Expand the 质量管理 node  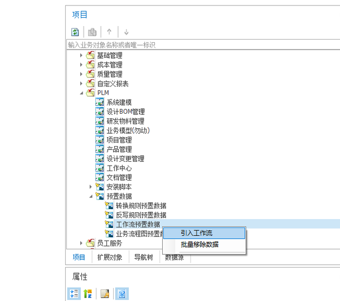coord(81,74)
